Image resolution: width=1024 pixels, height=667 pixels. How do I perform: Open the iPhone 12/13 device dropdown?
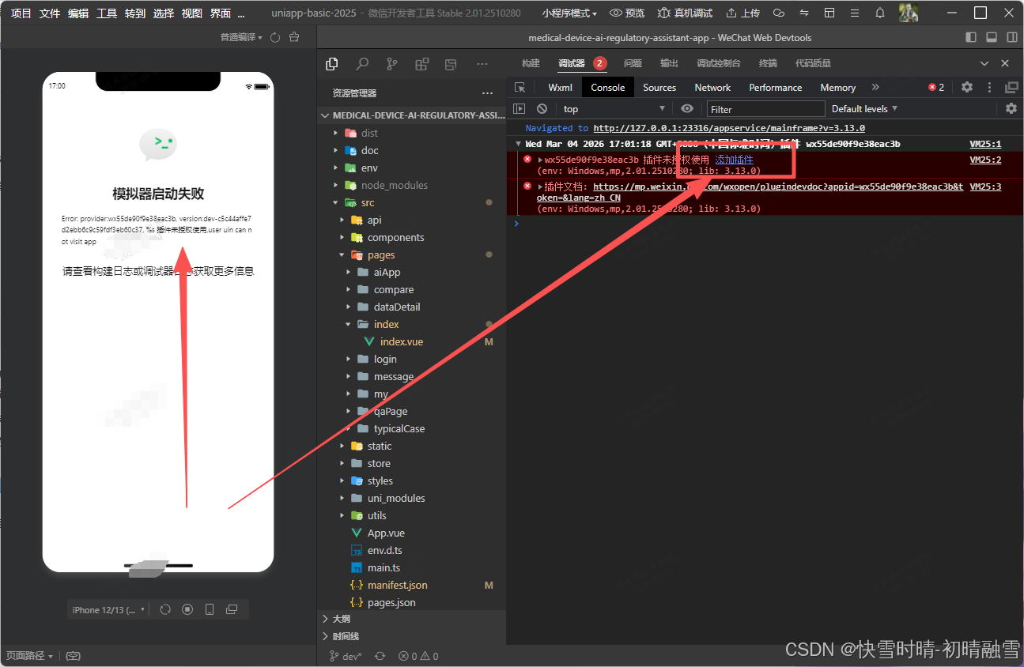109,609
